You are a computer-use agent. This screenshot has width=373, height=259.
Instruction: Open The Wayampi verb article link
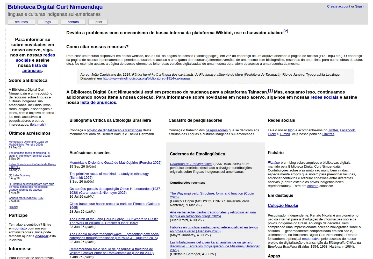pyautogui.click(x=212, y=195)
